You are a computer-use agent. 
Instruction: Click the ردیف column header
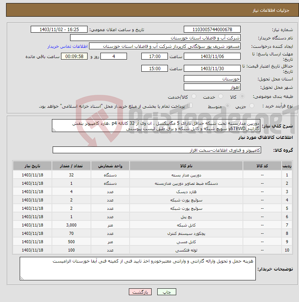click(x=287, y=166)
